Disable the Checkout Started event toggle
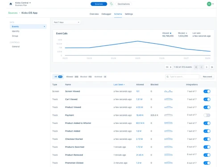223x167 pixels. coord(207,139)
